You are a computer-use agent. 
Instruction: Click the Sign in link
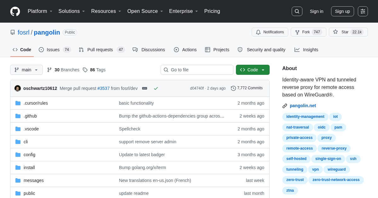(317, 11)
